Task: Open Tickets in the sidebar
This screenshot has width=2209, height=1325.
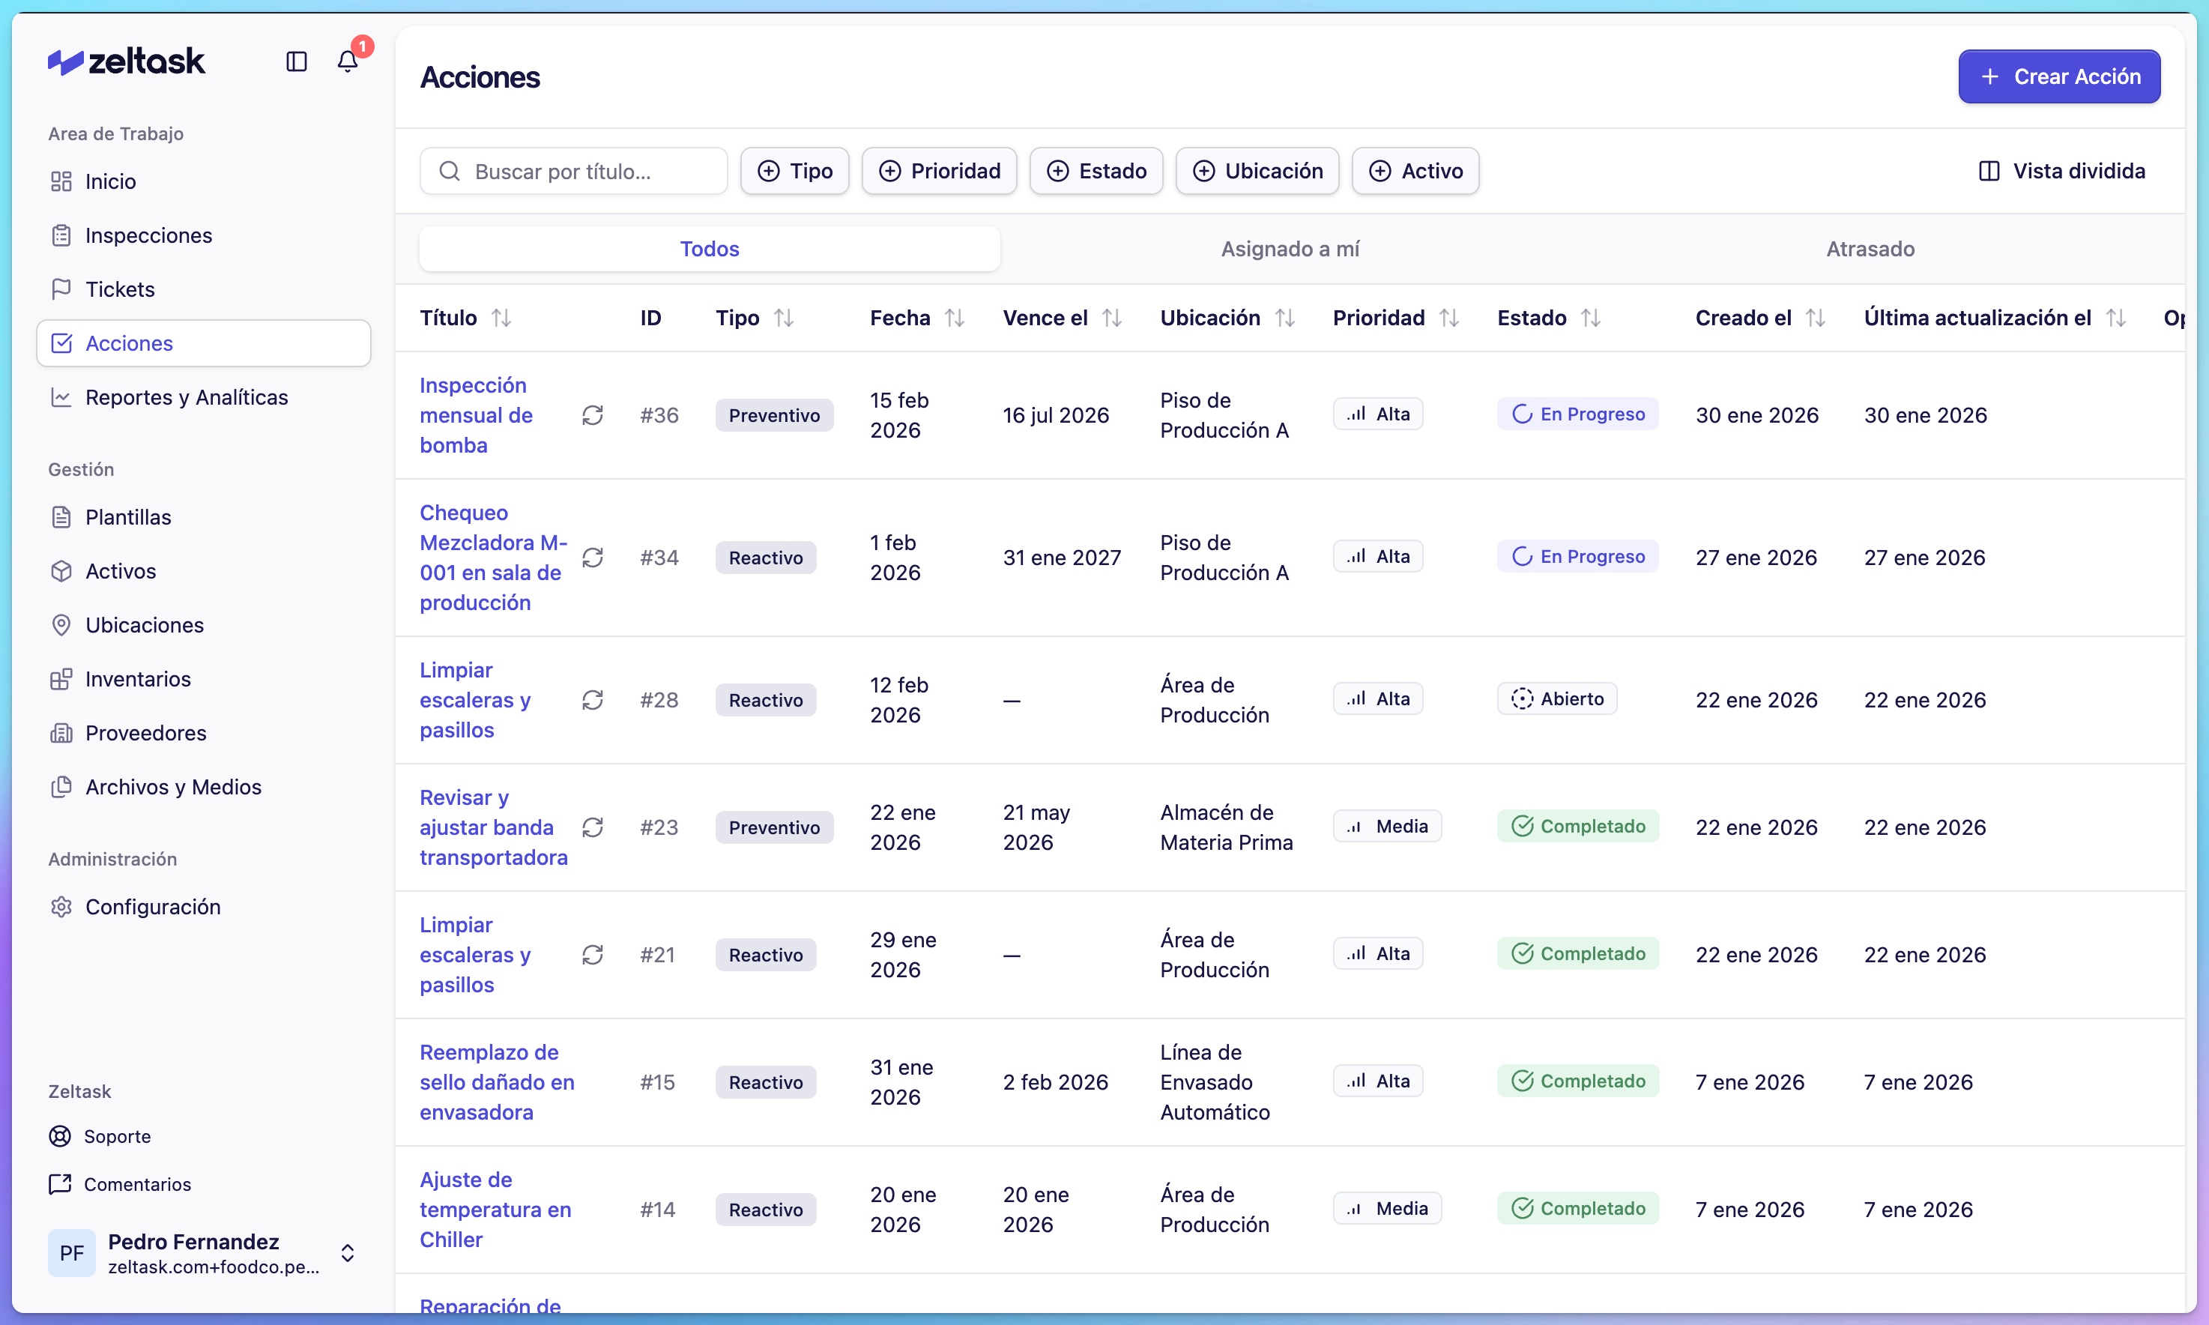Action: click(204, 289)
